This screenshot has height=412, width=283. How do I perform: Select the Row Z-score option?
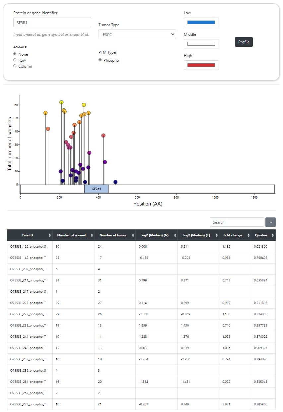(15, 60)
